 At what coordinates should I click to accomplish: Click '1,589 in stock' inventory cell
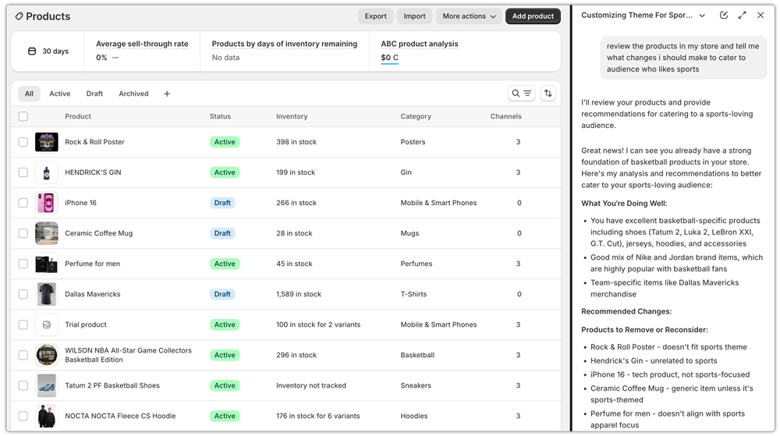pos(299,294)
